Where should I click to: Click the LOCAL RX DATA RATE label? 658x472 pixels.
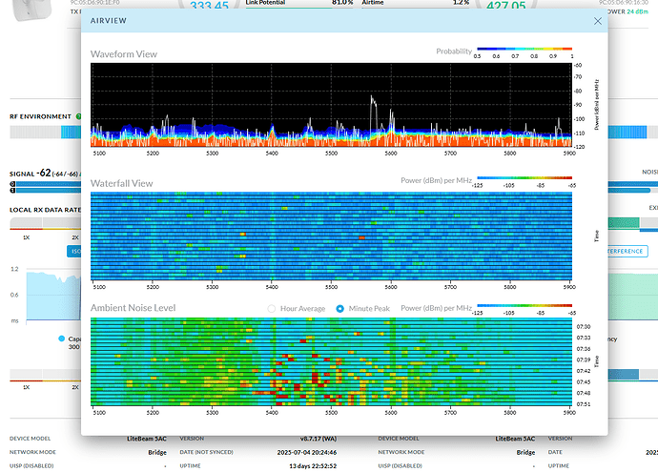pos(45,210)
